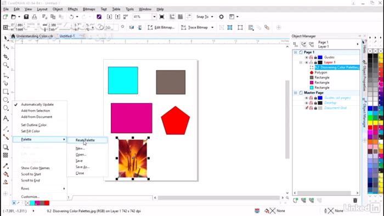
Task: Click the Edit Bitmap button
Action: click(161, 27)
